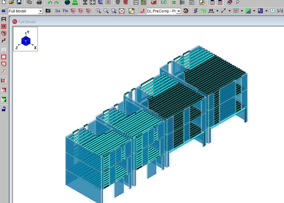This screenshot has height=203, width=284.
Task: Zoom in on the model
Action: tap(98, 11)
